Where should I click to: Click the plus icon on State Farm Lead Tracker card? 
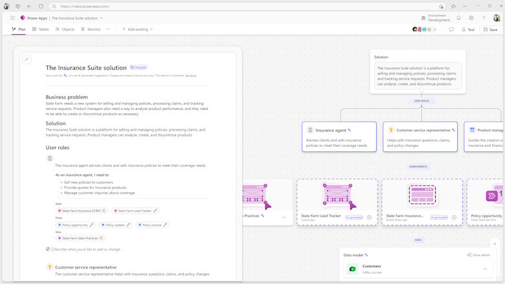(x=369, y=217)
